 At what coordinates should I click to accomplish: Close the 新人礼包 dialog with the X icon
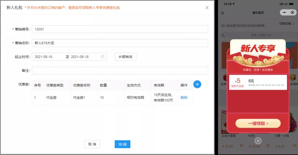tap(207, 8)
